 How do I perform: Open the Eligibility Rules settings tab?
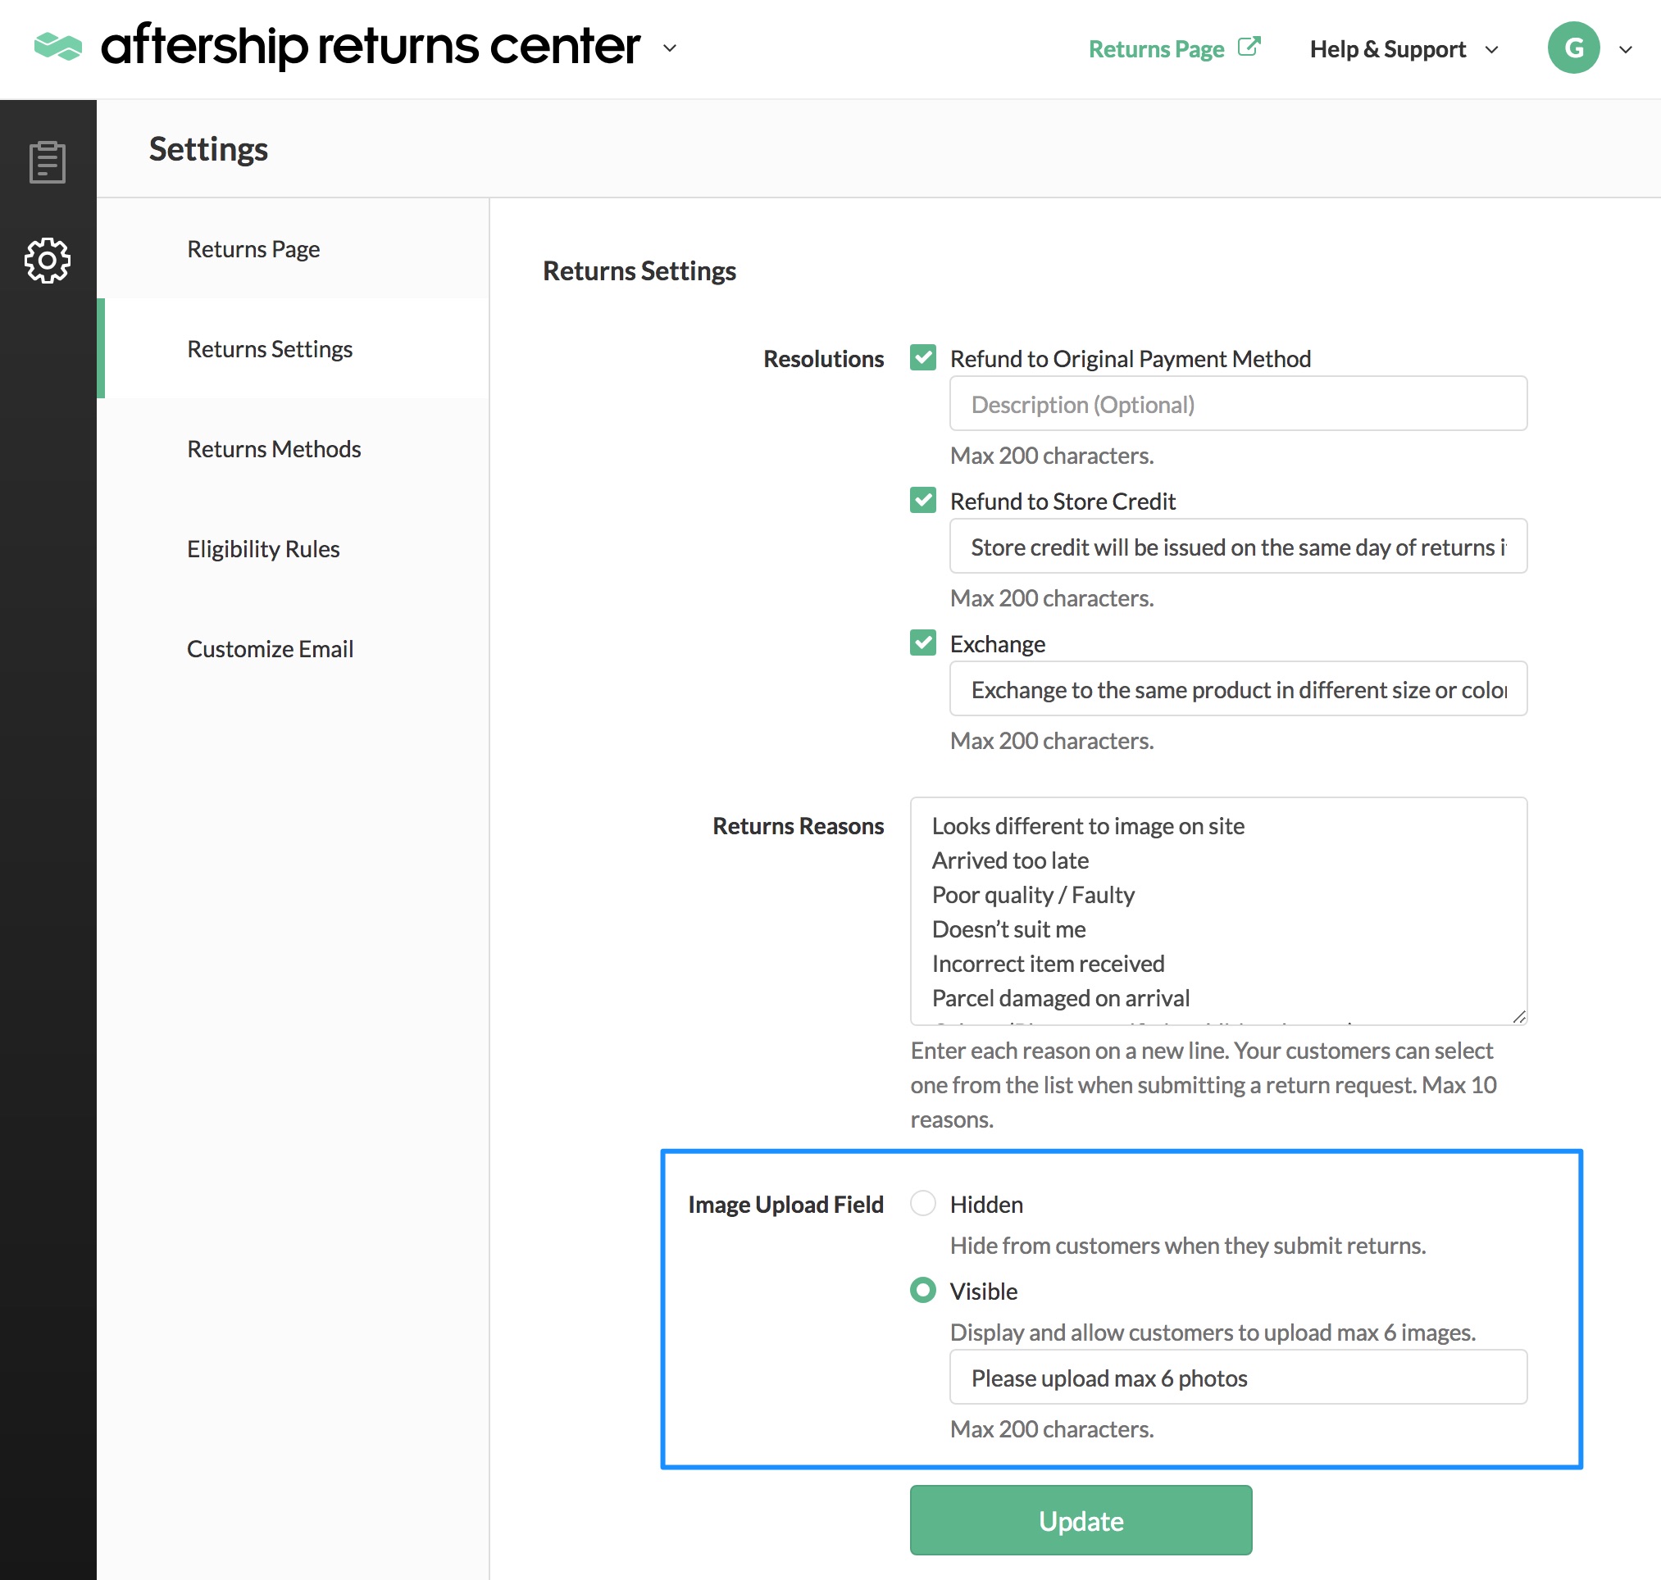pyautogui.click(x=263, y=549)
